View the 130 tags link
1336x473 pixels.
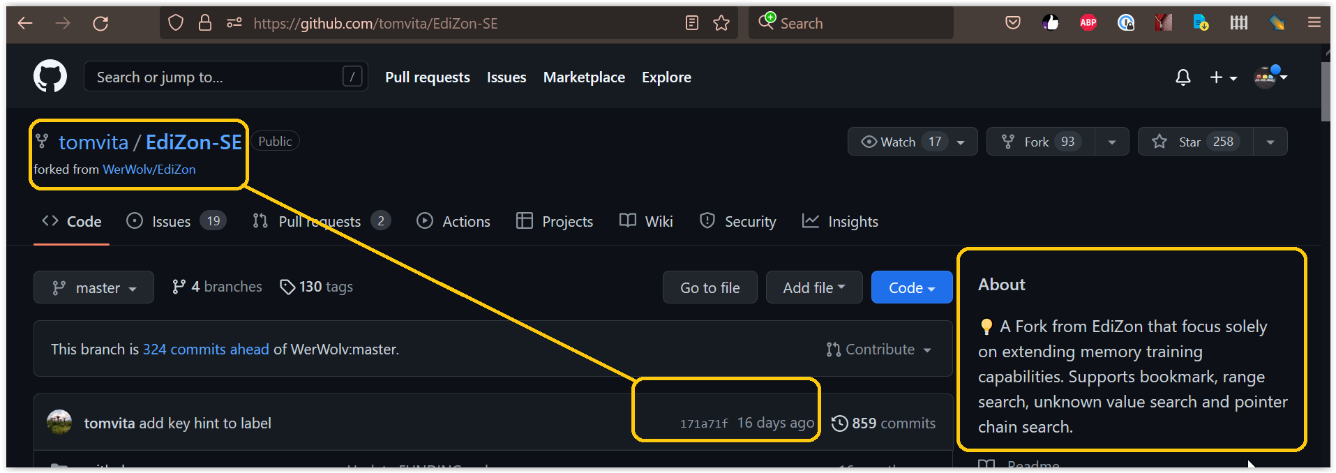(316, 287)
